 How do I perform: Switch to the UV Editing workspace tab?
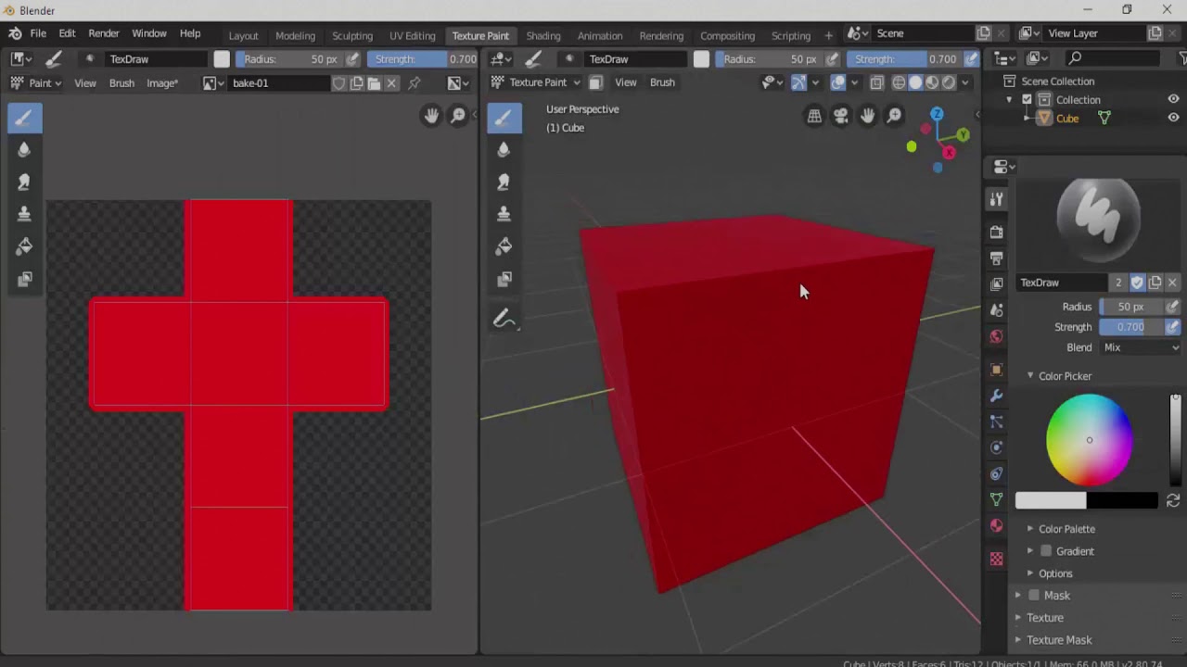(412, 35)
